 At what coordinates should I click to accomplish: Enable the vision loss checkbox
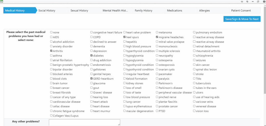(x=194, y=111)
